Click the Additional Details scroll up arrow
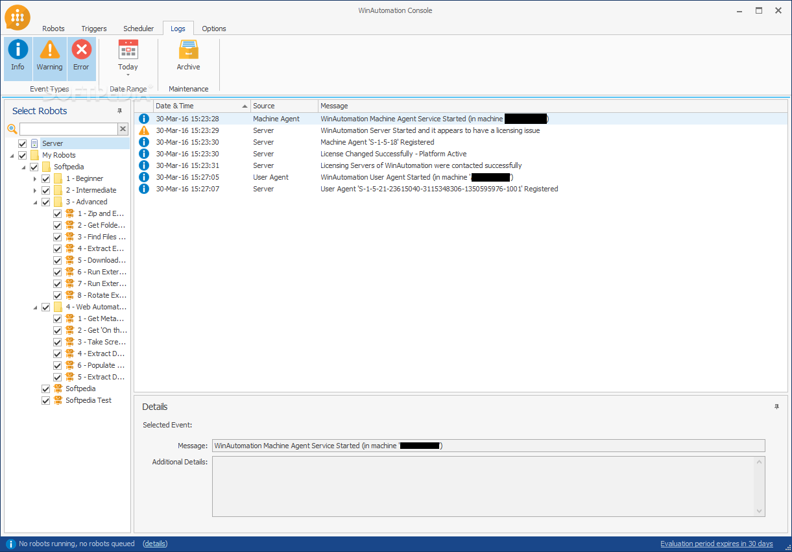Screen dimensions: 792x552 click(x=760, y=462)
